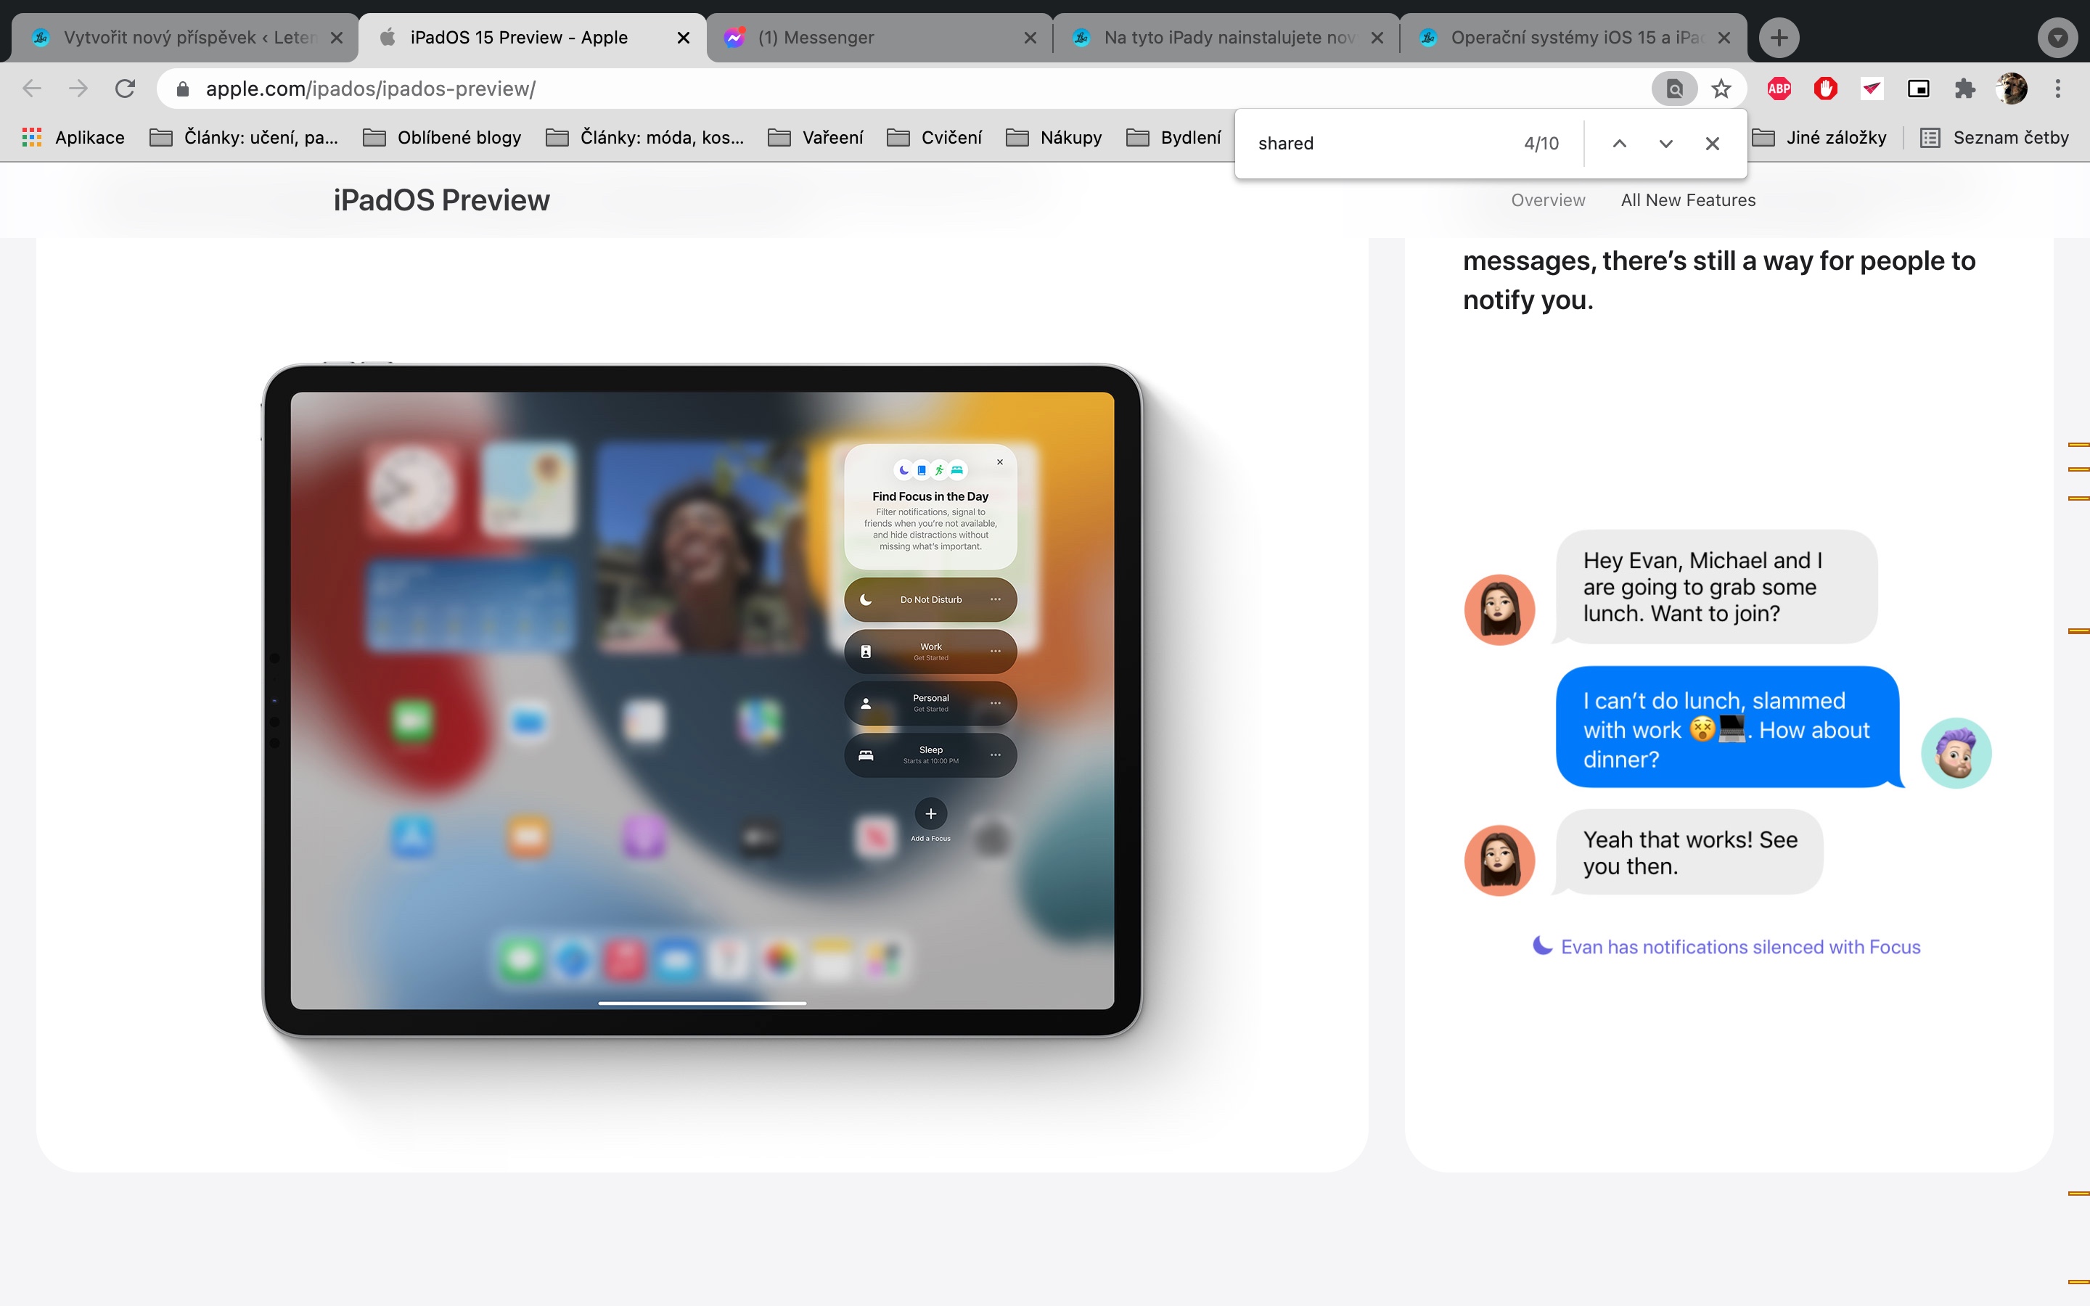Click the Overview navigation link
This screenshot has height=1306, width=2090.
(x=1548, y=200)
